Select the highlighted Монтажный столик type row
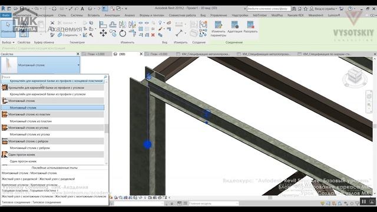 point(52,108)
